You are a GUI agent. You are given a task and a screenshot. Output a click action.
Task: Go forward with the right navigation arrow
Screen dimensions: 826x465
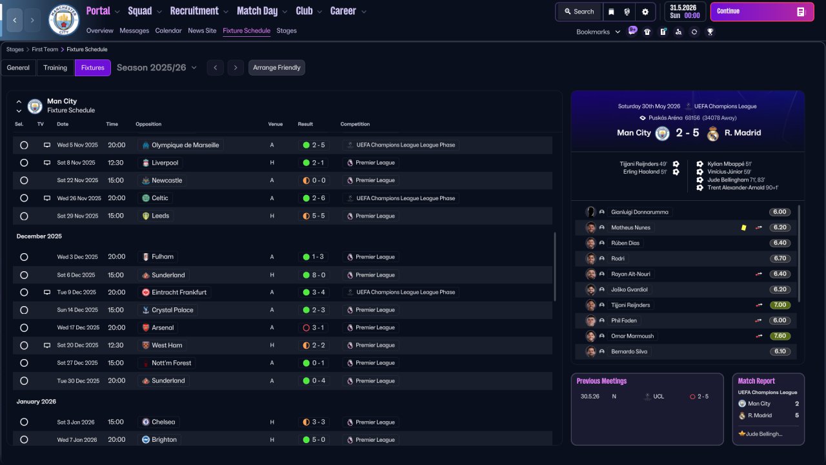click(33, 20)
